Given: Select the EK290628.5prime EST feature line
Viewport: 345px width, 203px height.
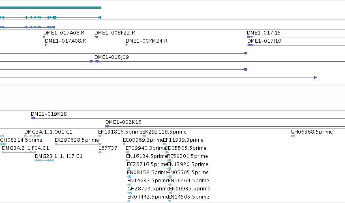Looking at the screenshot, I should pos(77,144).
